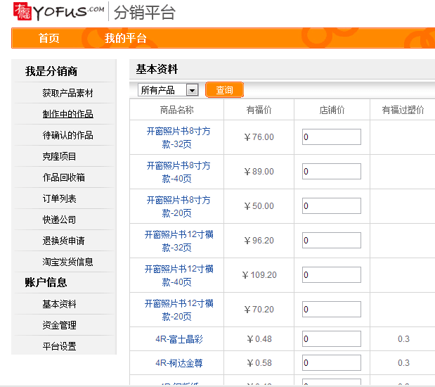Open product link 开窗照片书12寸横款-40页

178,275
